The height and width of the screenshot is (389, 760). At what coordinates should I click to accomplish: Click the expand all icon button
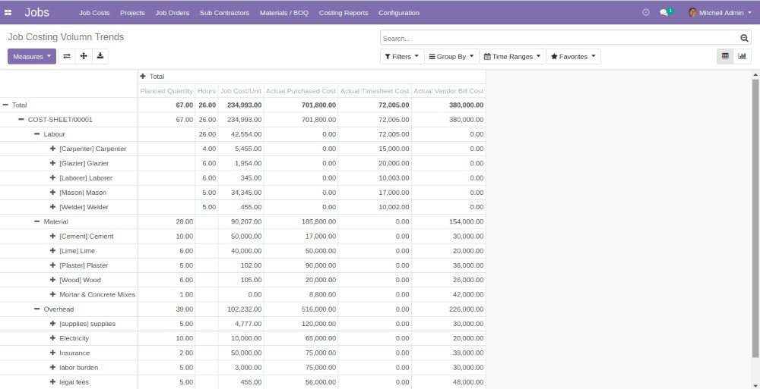84,56
